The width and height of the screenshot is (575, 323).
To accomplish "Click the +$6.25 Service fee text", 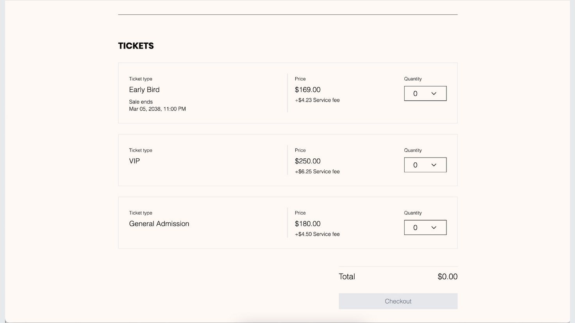I will 317,172.
